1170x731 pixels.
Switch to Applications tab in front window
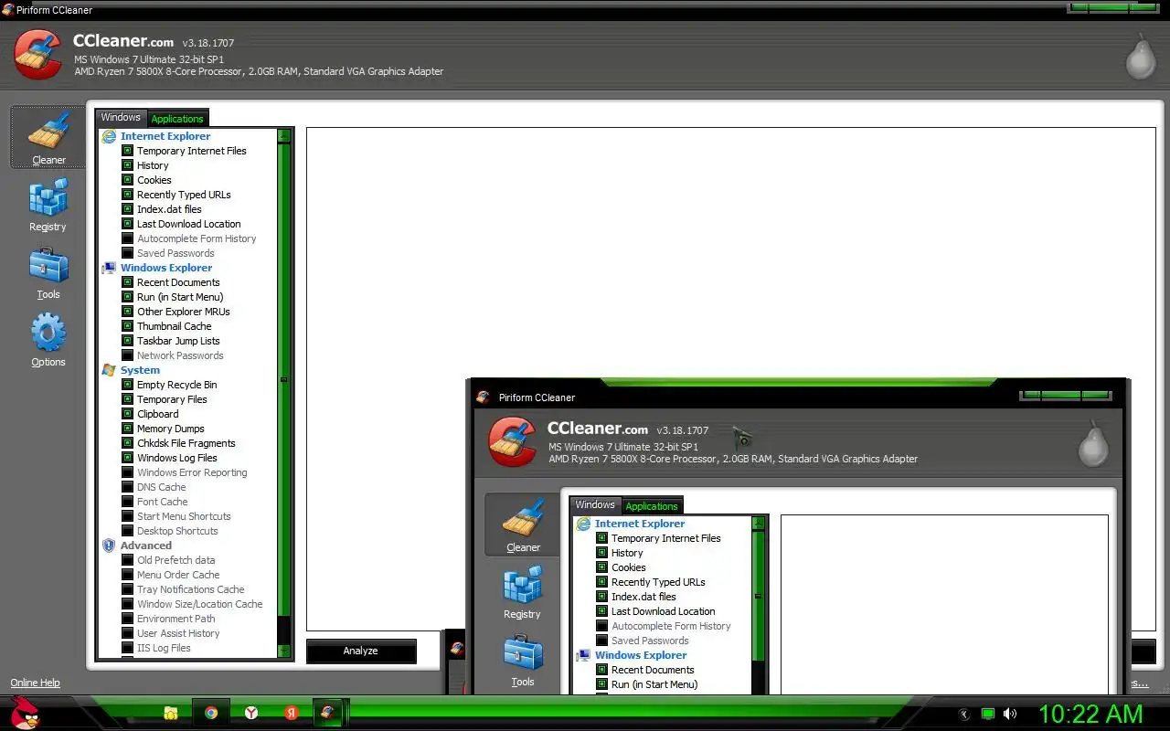pyautogui.click(x=652, y=505)
